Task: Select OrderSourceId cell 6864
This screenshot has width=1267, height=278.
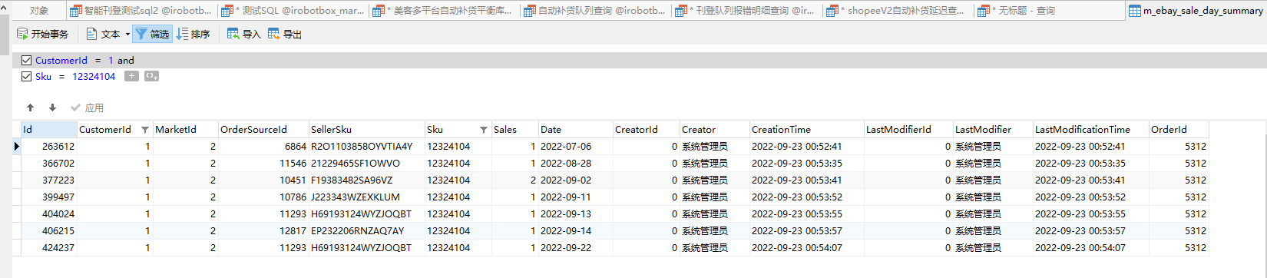Action: (x=263, y=146)
